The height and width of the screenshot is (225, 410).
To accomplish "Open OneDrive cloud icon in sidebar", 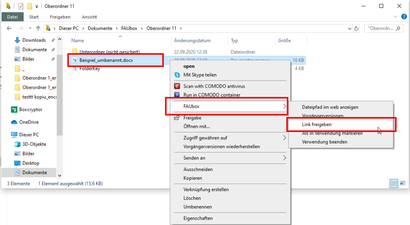I will point(14,122).
